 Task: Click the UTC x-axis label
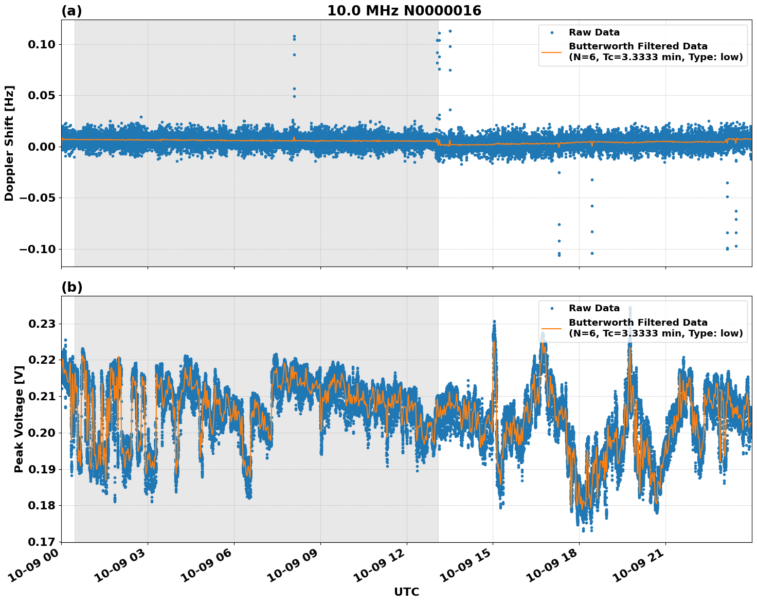(x=406, y=592)
